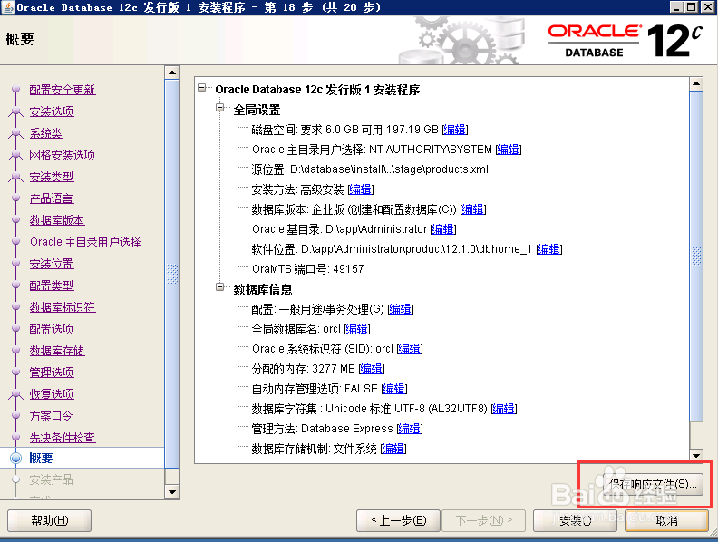Viewport: 718px width, 542px height.
Task: Edit the 软件位置 path
Action: click(549, 249)
